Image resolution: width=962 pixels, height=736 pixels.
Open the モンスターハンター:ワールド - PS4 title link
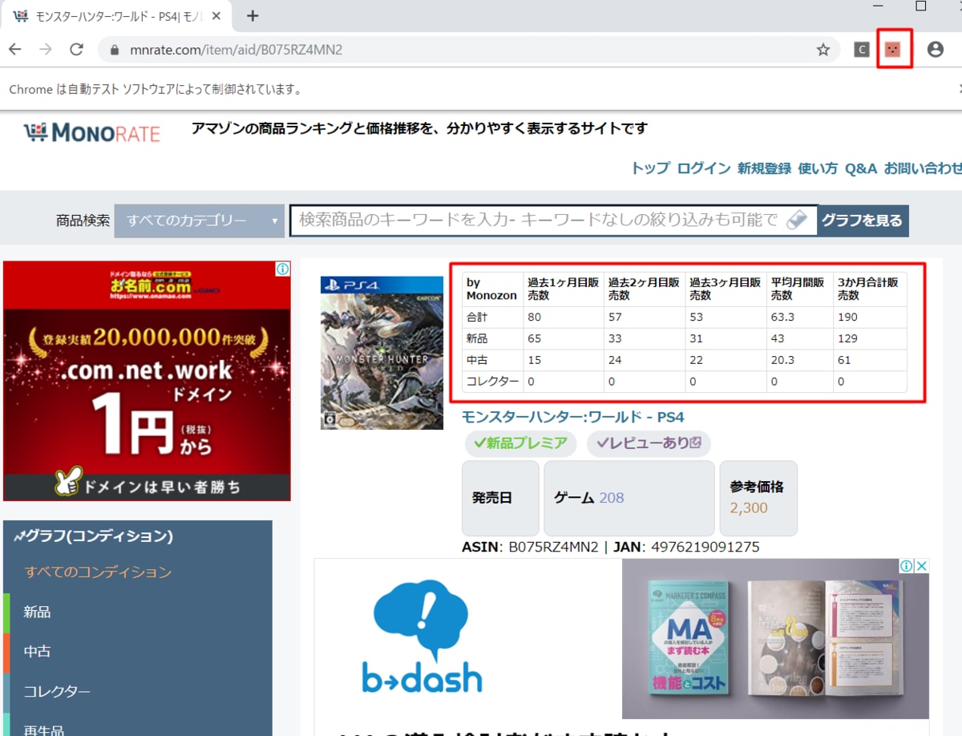coord(573,417)
